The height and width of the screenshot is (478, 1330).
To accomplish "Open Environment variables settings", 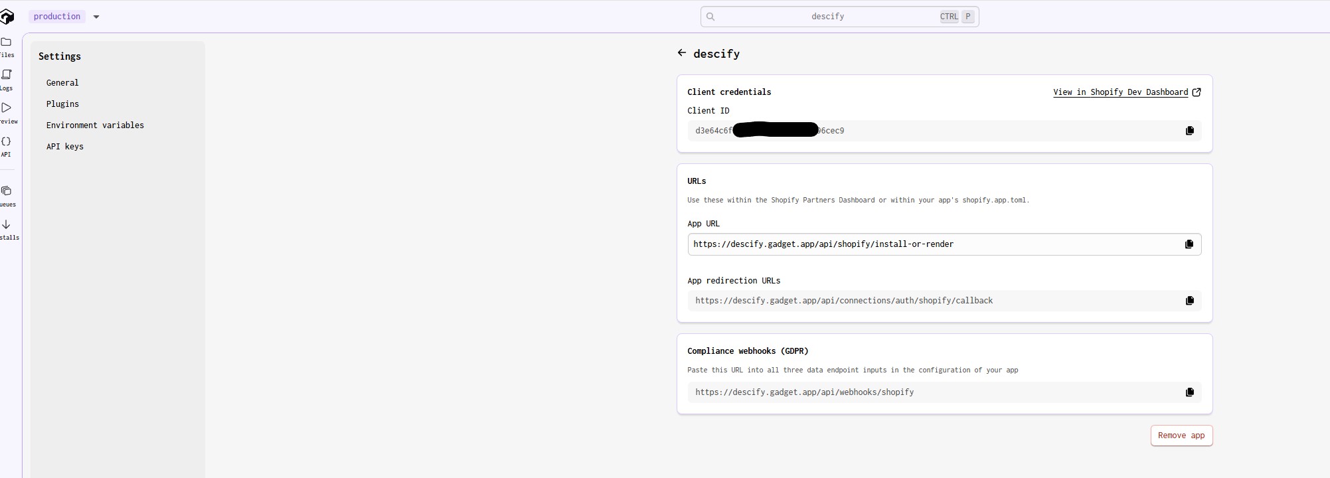I will pyautogui.click(x=95, y=125).
